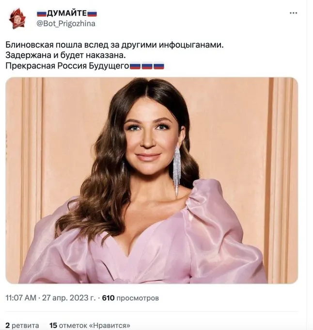Click the first flag emoji after Будущего
The height and width of the screenshot is (330, 313).
pyautogui.click(x=135, y=66)
